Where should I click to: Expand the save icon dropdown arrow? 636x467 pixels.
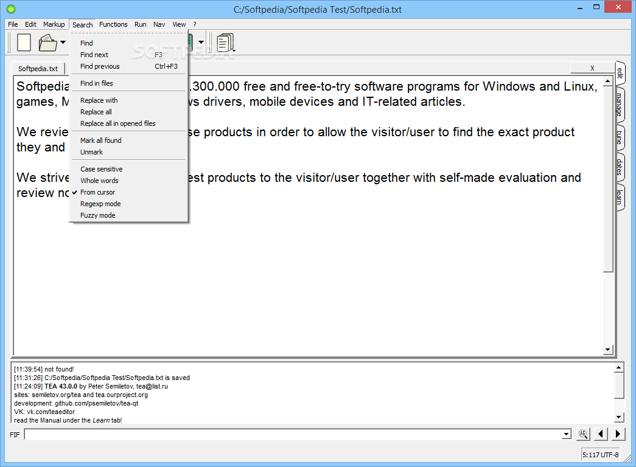[201, 42]
